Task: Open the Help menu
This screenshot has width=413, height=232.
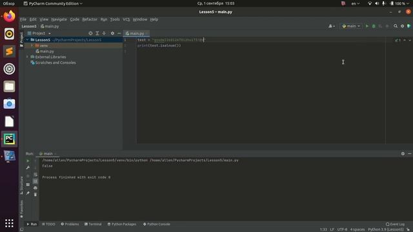Action: pyautogui.click(x=154, y=19)
